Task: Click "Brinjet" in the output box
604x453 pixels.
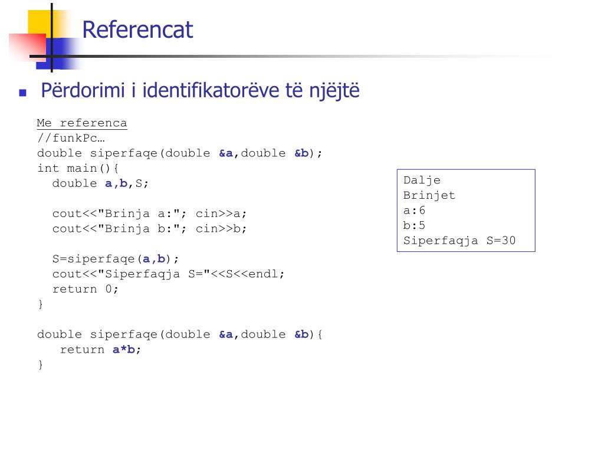Action: pos(429,195)
